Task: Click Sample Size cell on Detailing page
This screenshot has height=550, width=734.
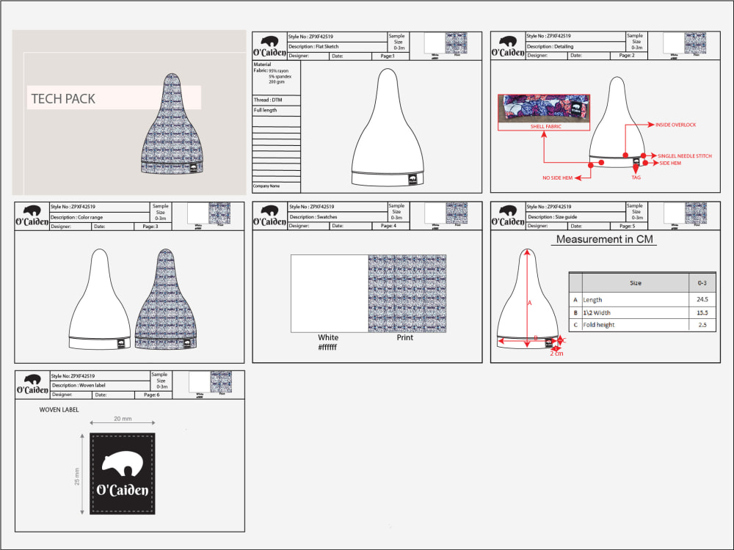Action: [636, 42]
